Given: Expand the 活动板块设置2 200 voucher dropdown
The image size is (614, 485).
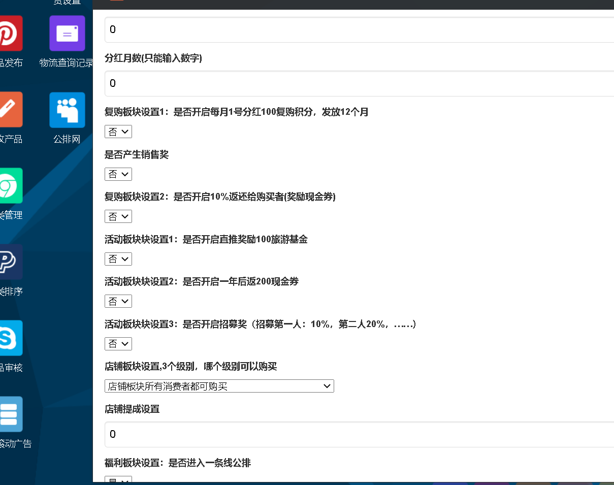Looking at the screenshot, I should (x=118, y=301).
